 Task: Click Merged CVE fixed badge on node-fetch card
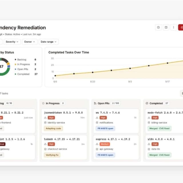[160, 128]
